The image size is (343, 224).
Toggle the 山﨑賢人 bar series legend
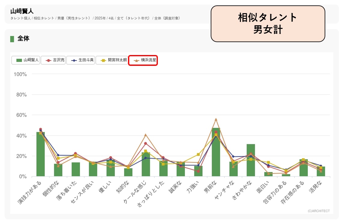click(26, 60)
